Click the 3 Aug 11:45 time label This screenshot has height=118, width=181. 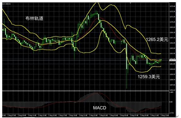[154, 115]
